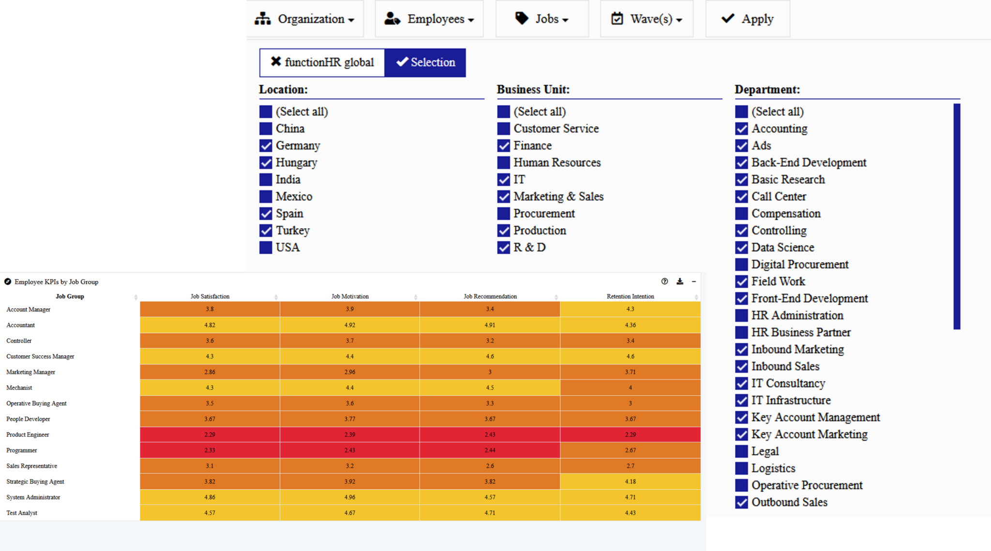This screenshot has height=551, width=991.
Task: Uncheck the Germany location checkbox
Action: (266, 145)
